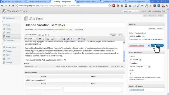Screen dimensions: 169x95
Task: Insert an ordered numbered list
Action: pyautogui.click(x=52, y=39)
